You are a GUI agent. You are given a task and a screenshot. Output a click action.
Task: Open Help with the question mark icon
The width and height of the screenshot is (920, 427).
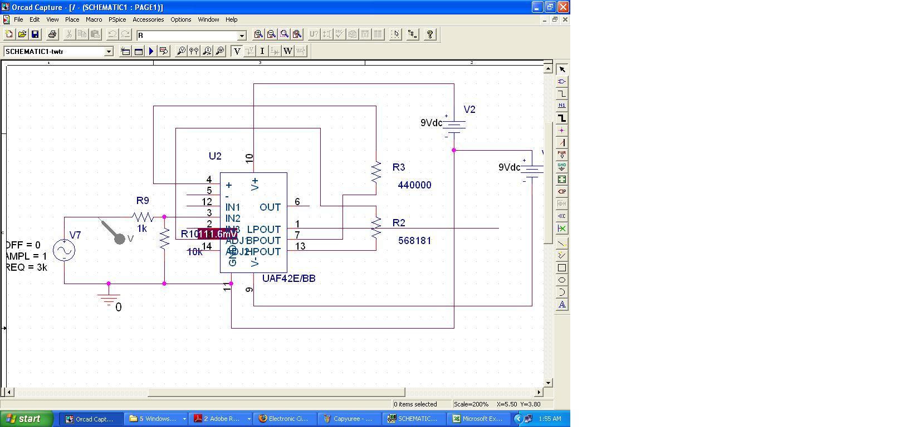point(429,34)
